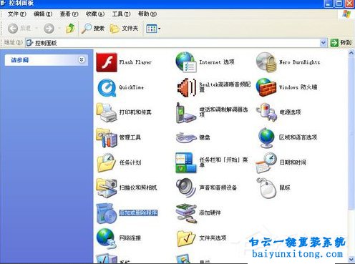355x264 pixels.
Task: Click the Flash Player label text
Action: pyautogui.click(x=135, y=62)
